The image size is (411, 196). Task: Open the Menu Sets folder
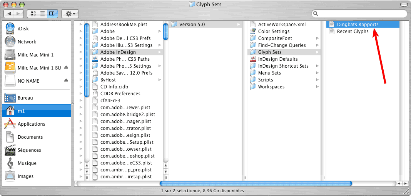(269, 73)
